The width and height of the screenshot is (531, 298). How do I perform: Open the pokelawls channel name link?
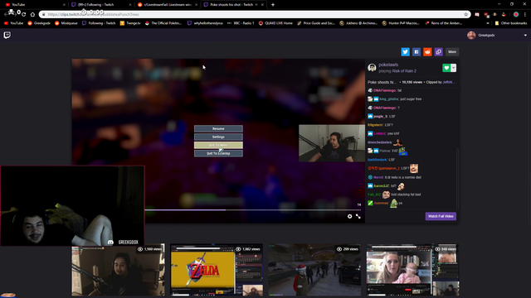point(388,65)
